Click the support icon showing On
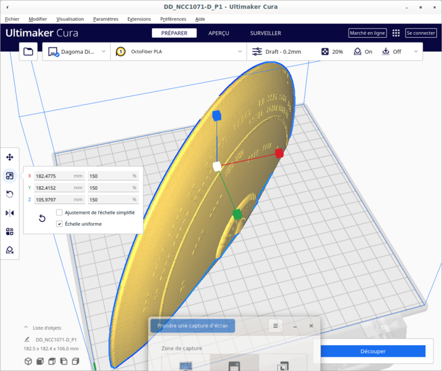 pyautogui.click(x=357, y=51)
